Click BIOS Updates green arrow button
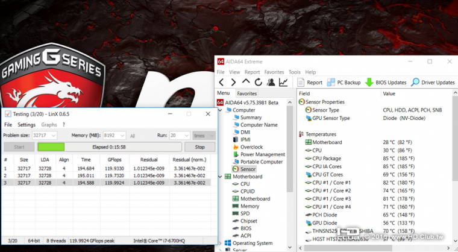This screenshot has height=252, width=458. pos(386,82)
